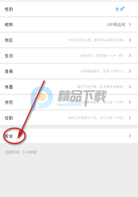
Task: Expand the 地区 region chevron
Action: (130, 40)
